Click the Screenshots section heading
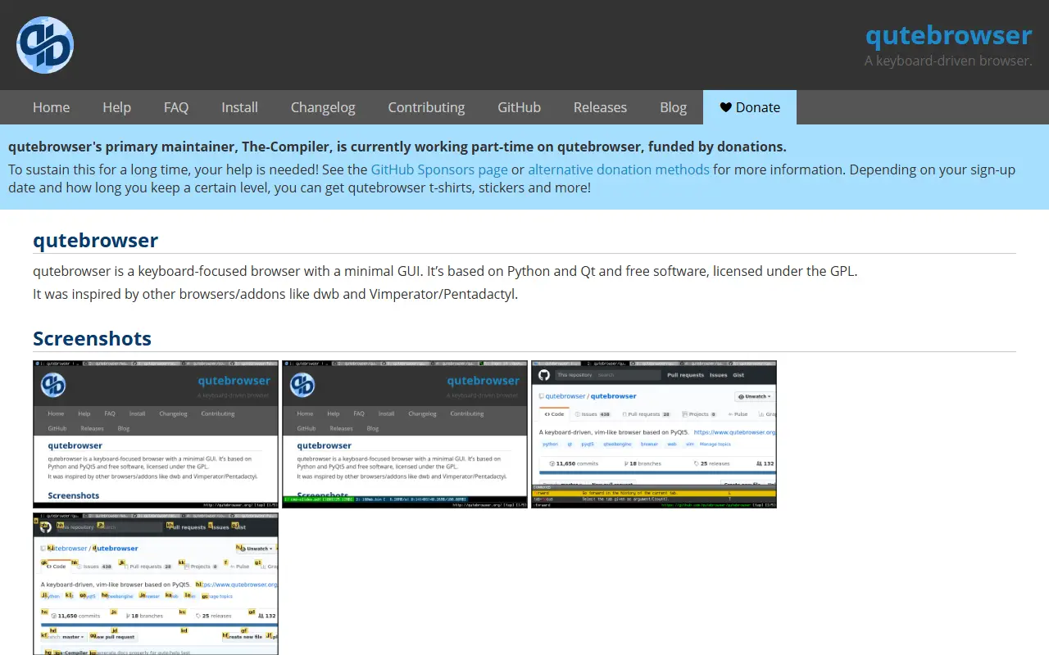The height and width of the screenshot is (655, 1049). 92,338
